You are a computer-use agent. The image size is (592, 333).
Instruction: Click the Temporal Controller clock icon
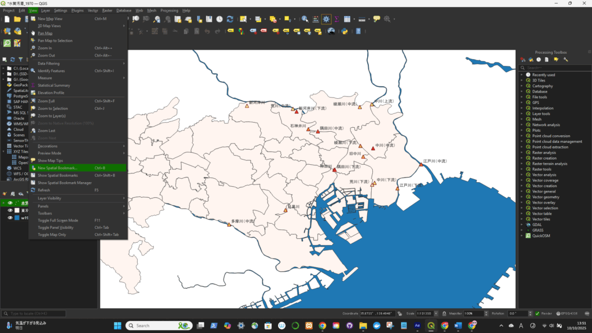point(220,19)
